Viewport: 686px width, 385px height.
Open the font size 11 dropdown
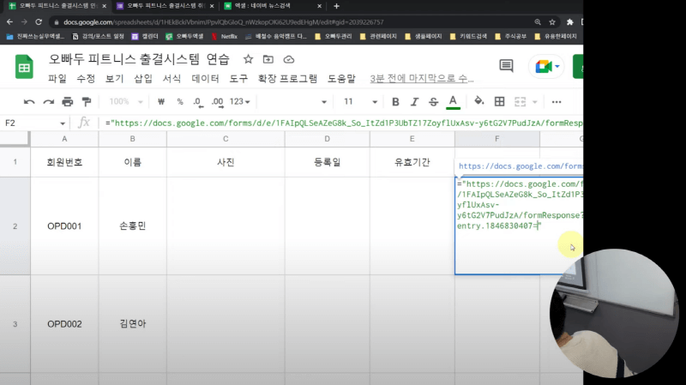tap(359, 102)
